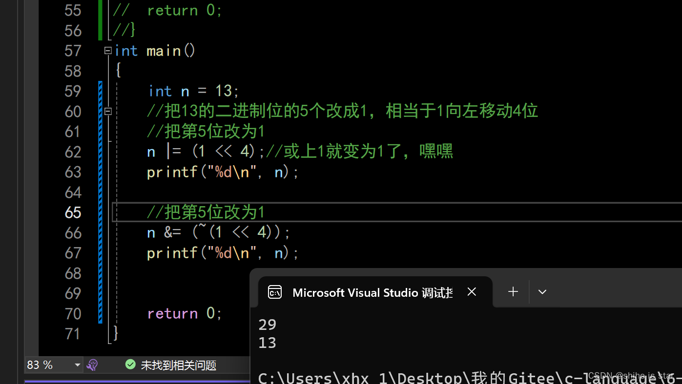The width and height of the screenshot is (682, 384).
Task: Click the 'int main()' function declaration
Action: click(155, 51)
